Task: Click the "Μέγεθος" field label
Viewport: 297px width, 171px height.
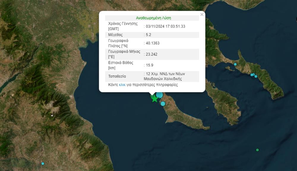Action: (x=116, y=35)
